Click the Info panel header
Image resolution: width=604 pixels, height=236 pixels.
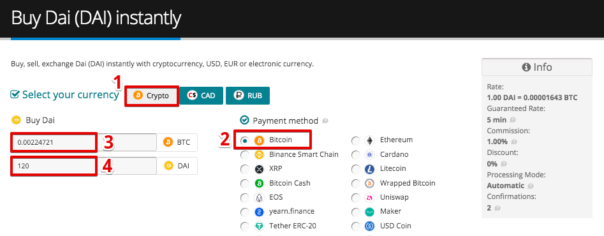(536, 67)
